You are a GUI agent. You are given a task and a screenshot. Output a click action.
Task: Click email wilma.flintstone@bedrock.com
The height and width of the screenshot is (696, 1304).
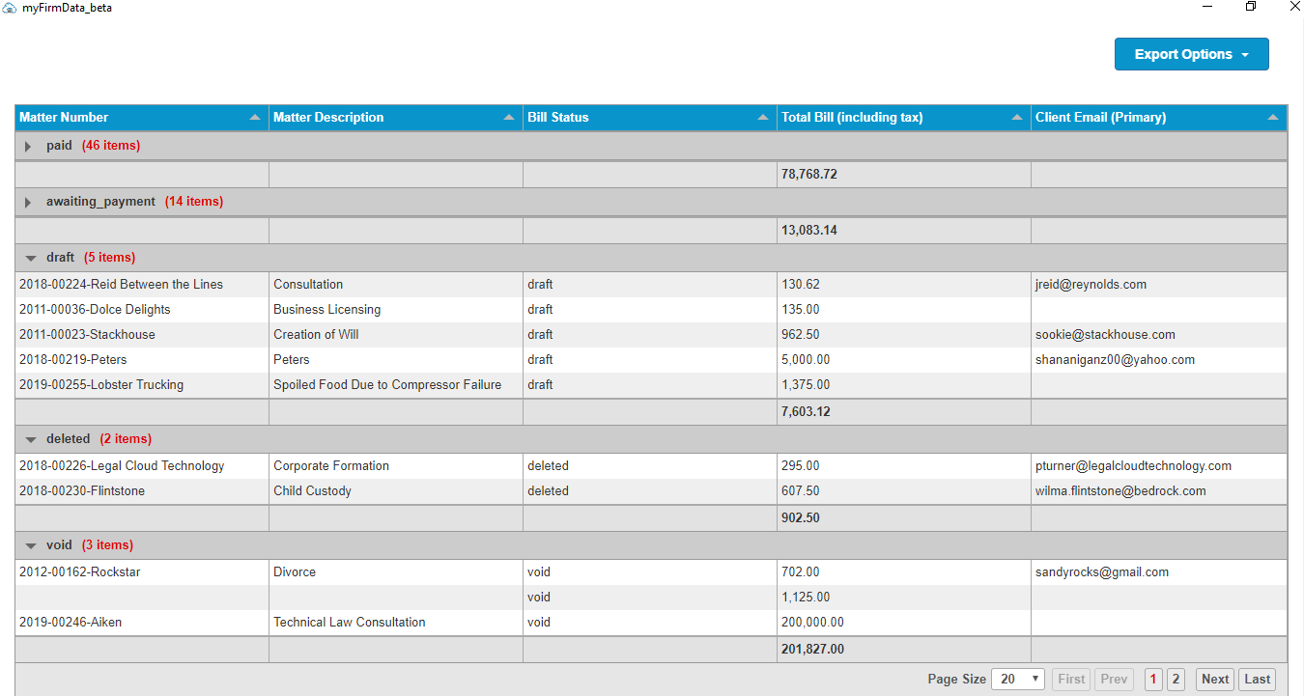click(1121, 491)
